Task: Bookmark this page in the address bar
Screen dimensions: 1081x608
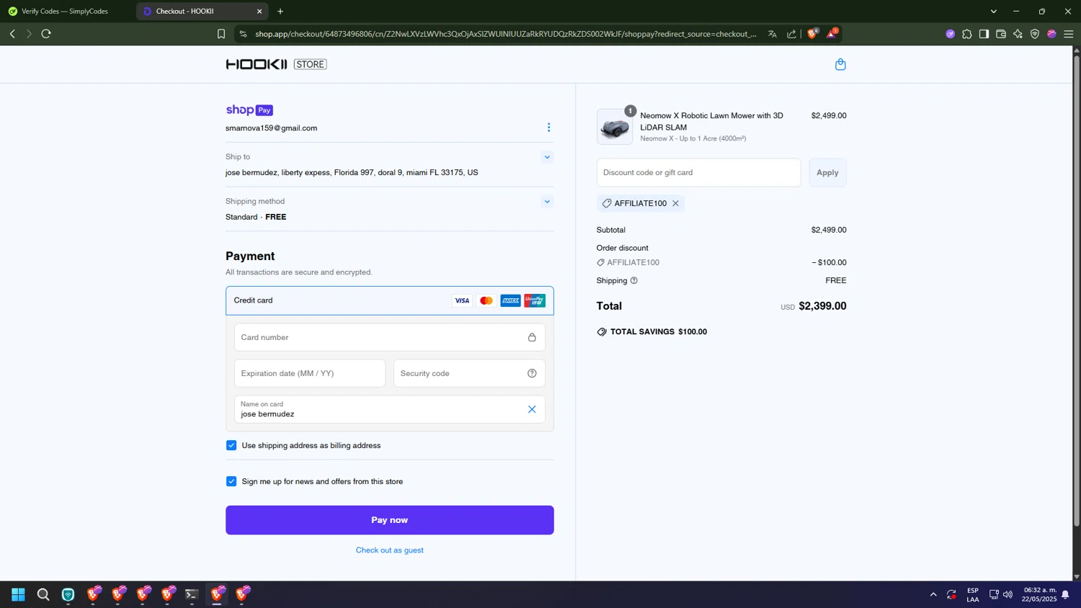Action: click(x=221, y=34)
